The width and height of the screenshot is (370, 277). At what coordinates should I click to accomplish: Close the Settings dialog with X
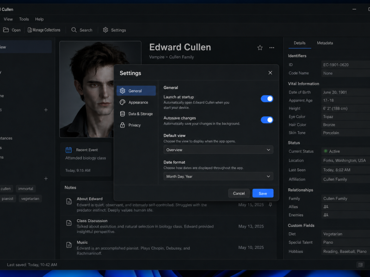coord(270,73)
